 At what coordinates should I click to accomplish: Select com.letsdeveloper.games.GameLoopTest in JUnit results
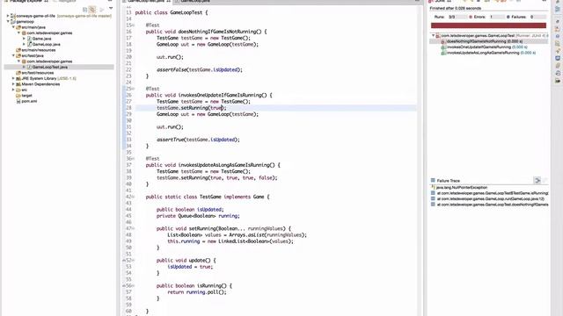pos(478,36)
